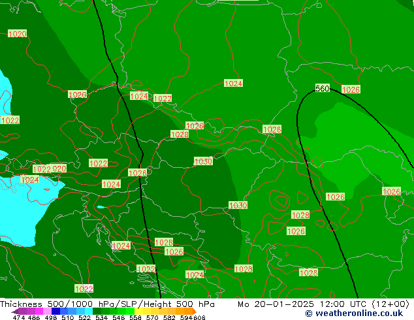Click the date text 'Mo 20-01-2025 12:00 UTC'
Image resolution: width=414 pixels, height=320 pixels.
point(302,304)
